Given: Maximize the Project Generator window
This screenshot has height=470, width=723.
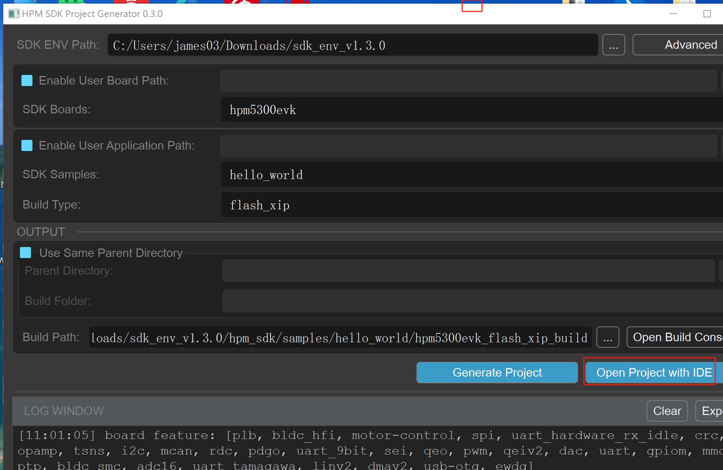Looking at the screenshot, I should coord(707,14).
